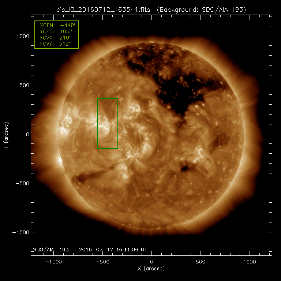Click the SDO/AIA 193 timestamp at the bottom
Image resolution: width=281 pixels, height=281 pixels.
tap(90, 250)
